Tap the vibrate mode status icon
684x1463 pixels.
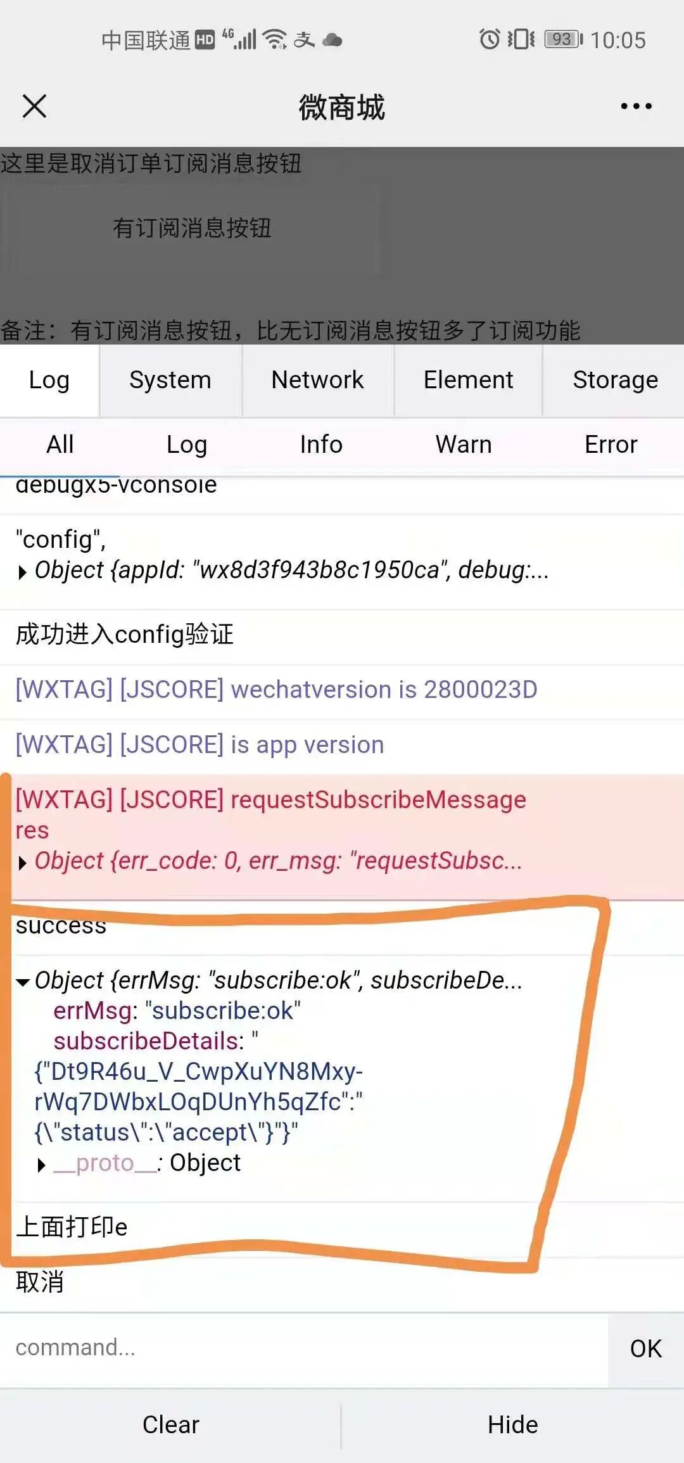click(x=521, y=39)
